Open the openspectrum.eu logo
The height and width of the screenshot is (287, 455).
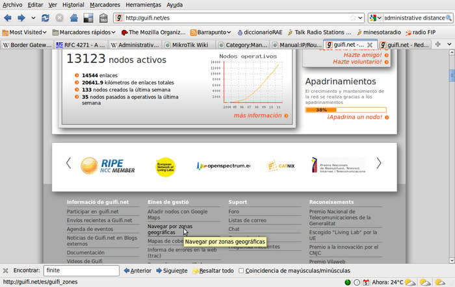223,166
